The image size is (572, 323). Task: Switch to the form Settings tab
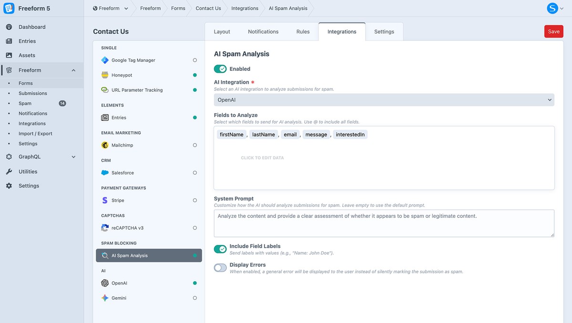pos(384,32)
